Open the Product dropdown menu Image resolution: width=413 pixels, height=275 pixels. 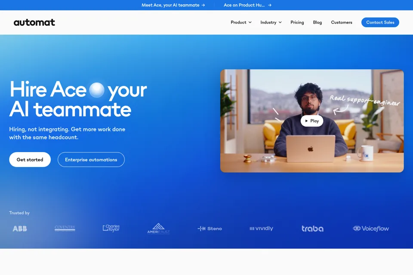point(241,22)
